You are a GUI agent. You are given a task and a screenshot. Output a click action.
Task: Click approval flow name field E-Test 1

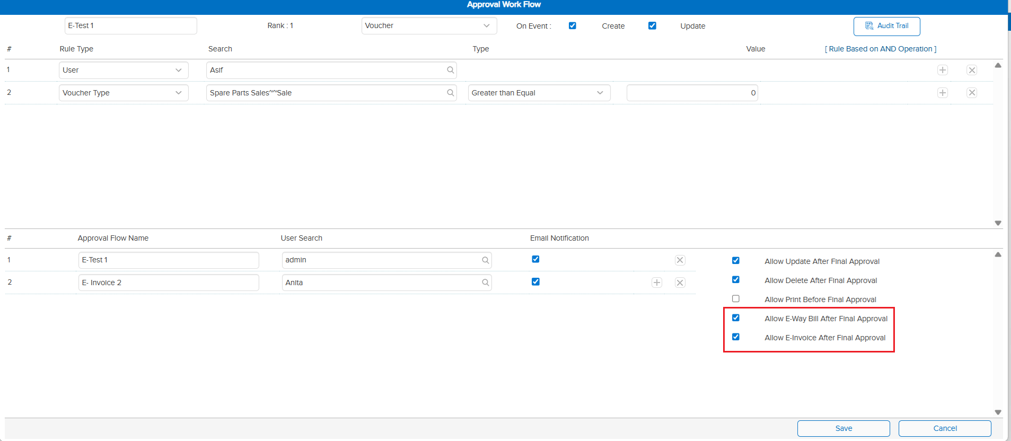tap(169, 260)
